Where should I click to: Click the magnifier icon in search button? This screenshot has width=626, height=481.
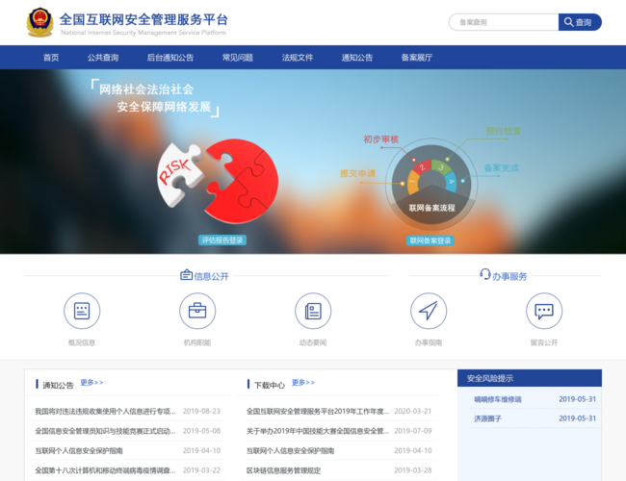pyautogui.click(x=568, y=22)
